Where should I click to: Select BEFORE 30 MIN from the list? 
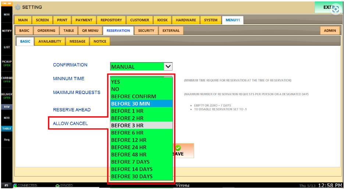point(142,104)
